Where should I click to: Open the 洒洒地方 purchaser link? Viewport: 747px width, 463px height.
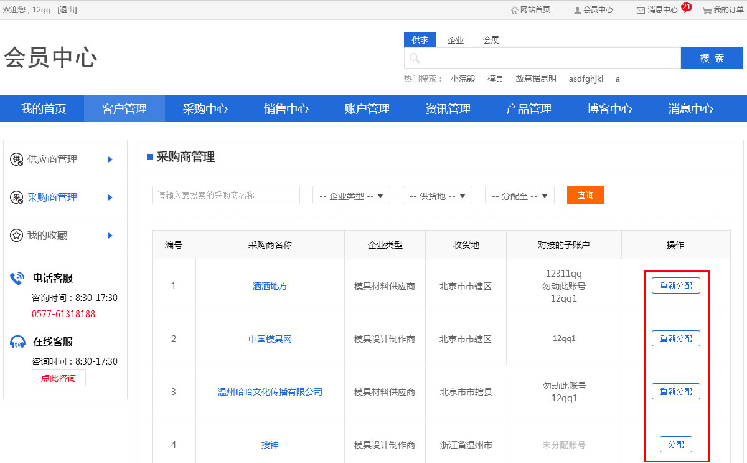coord(270,286)
